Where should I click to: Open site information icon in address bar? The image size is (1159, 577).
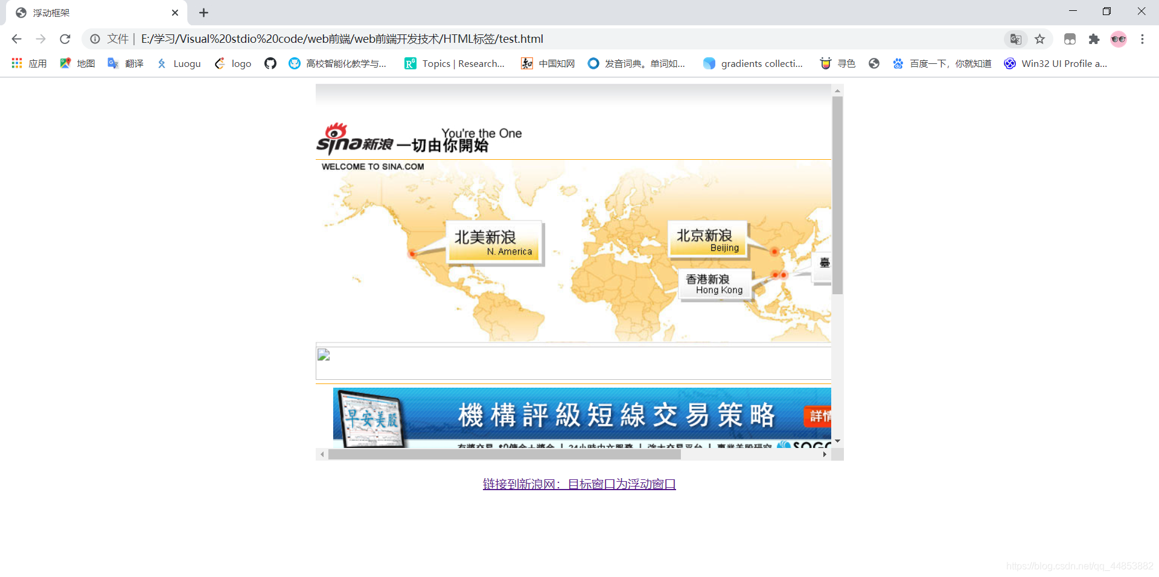(x=95, y=39)
